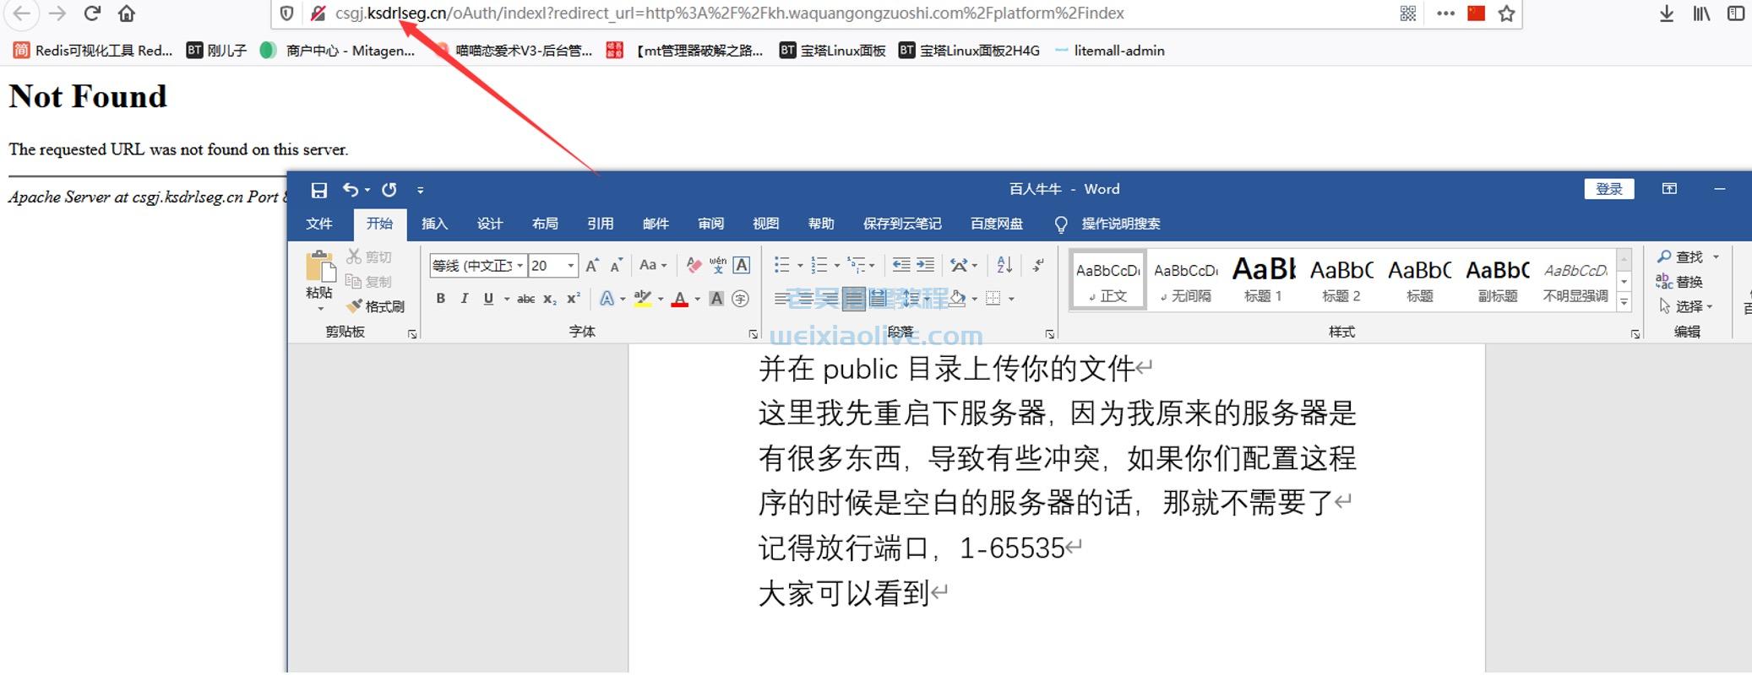Open the Customize Quick Access Toolbar dropdown

(420, 191)
